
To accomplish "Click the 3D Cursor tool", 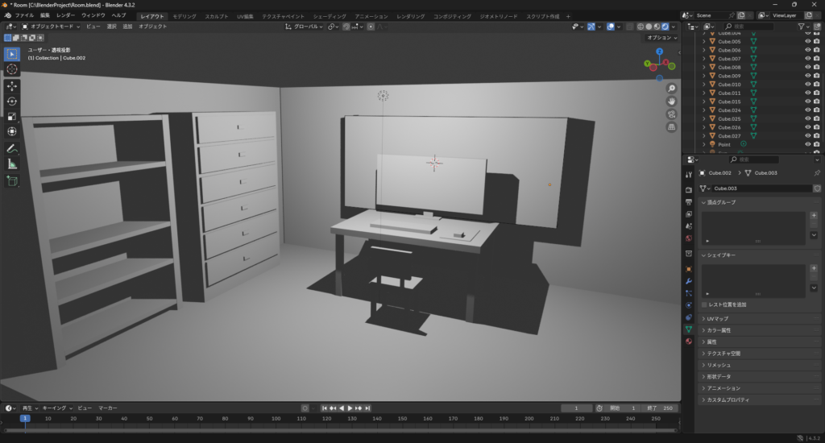I will coord(12,69).
